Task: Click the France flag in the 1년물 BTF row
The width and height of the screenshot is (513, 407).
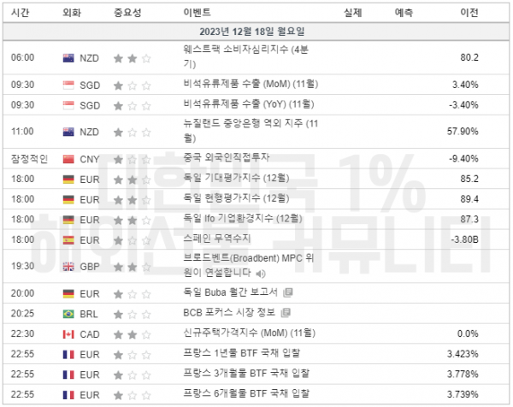Action: (x=68, y=355)
